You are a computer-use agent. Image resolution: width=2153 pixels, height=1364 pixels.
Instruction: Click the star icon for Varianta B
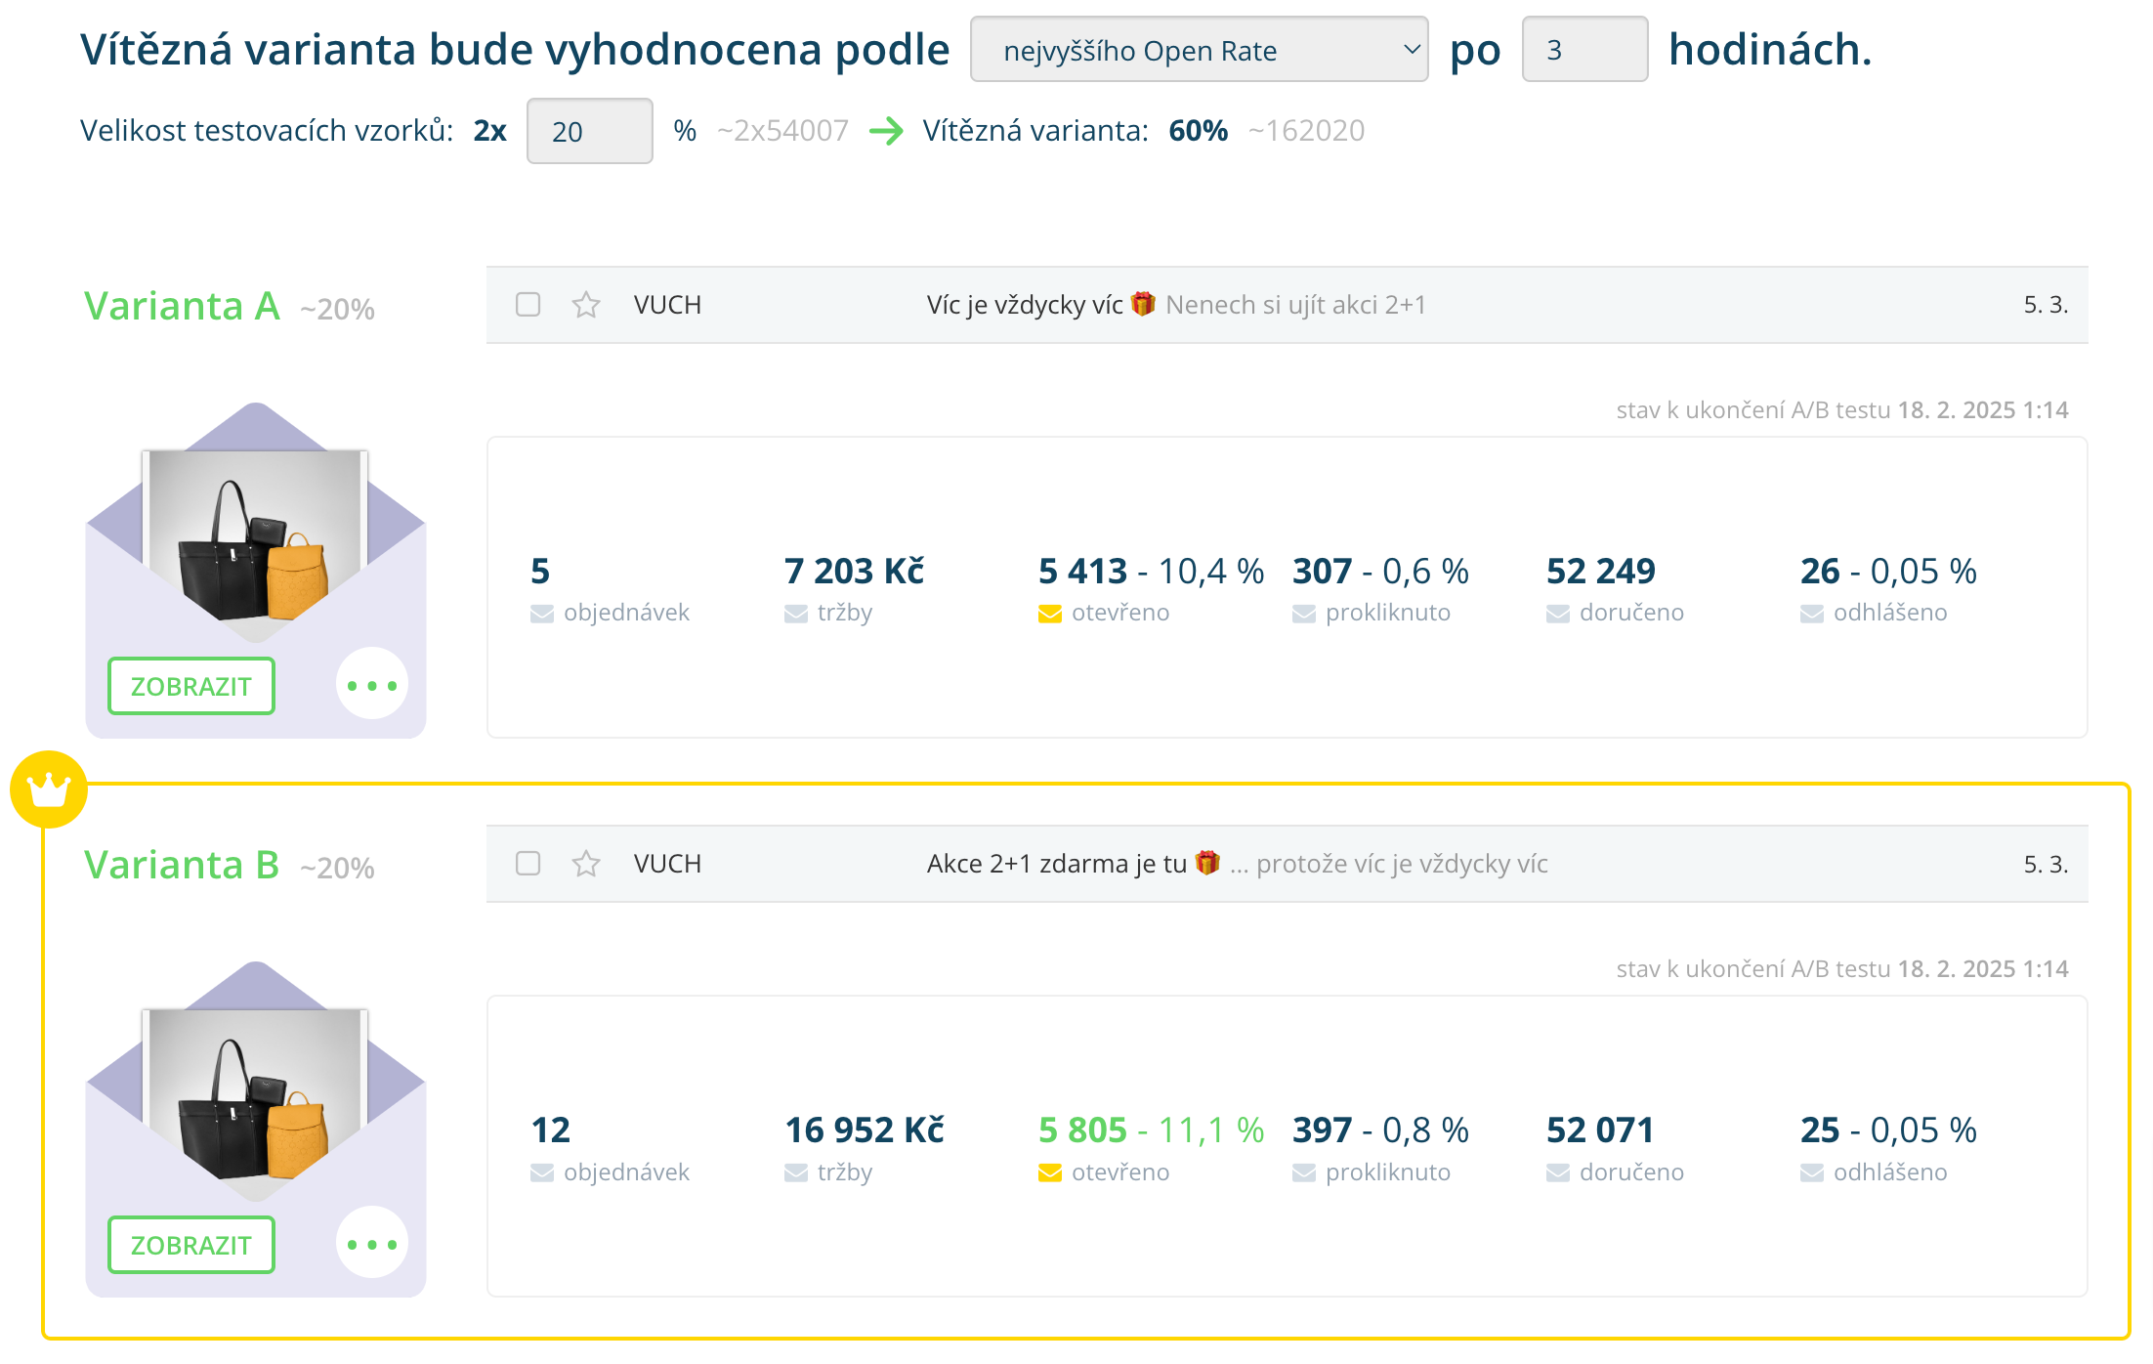[586, 864]
